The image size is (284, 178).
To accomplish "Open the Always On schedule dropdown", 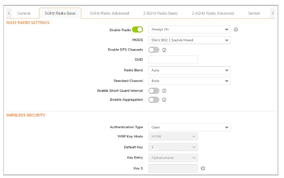I will pyautogui.click(x=189, y=30).
